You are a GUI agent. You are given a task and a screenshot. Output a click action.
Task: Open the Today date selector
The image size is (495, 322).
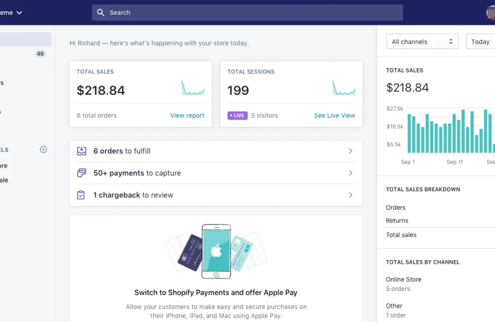481,41
